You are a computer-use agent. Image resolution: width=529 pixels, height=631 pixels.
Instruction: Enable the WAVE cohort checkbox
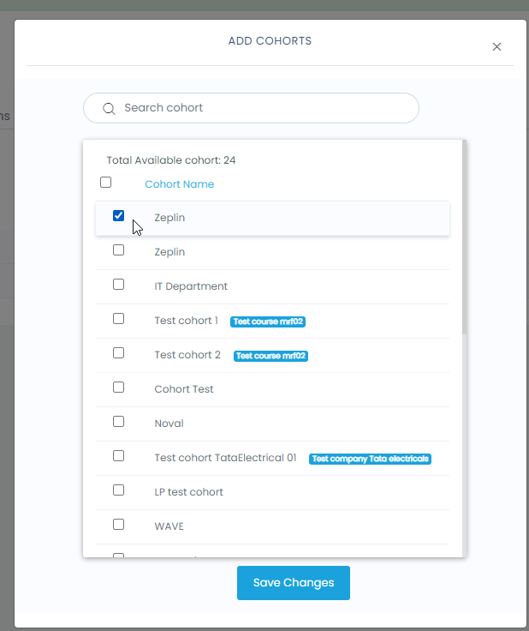pos(119,525)
